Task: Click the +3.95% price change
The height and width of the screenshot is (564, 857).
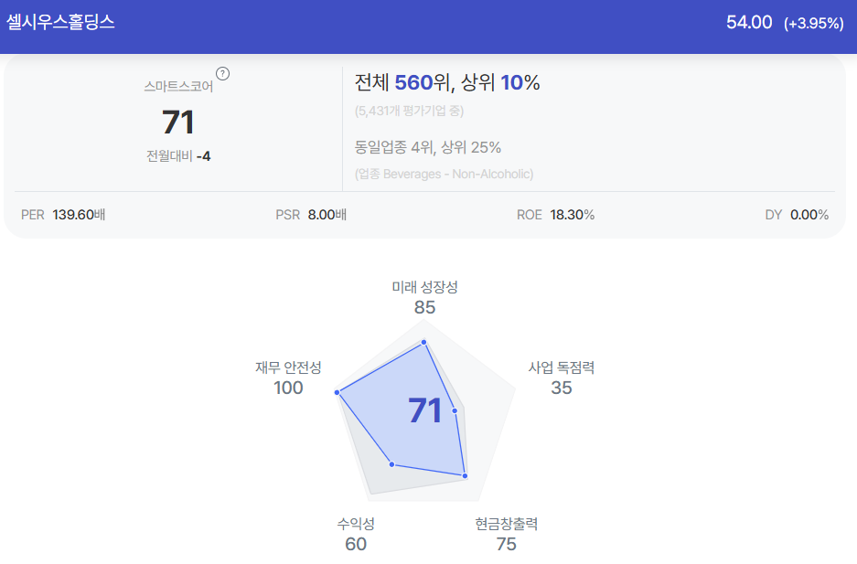Action: point(813,24)
